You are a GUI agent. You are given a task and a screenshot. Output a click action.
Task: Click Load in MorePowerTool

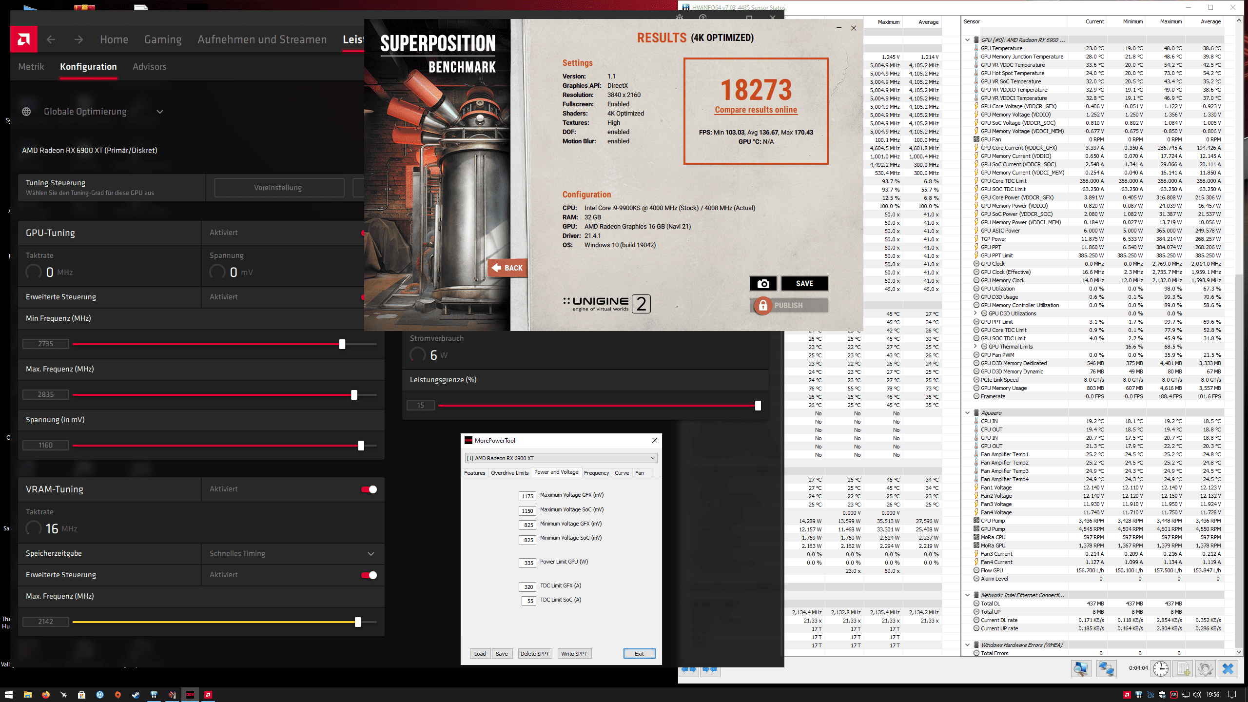click(x=480, y=654)
